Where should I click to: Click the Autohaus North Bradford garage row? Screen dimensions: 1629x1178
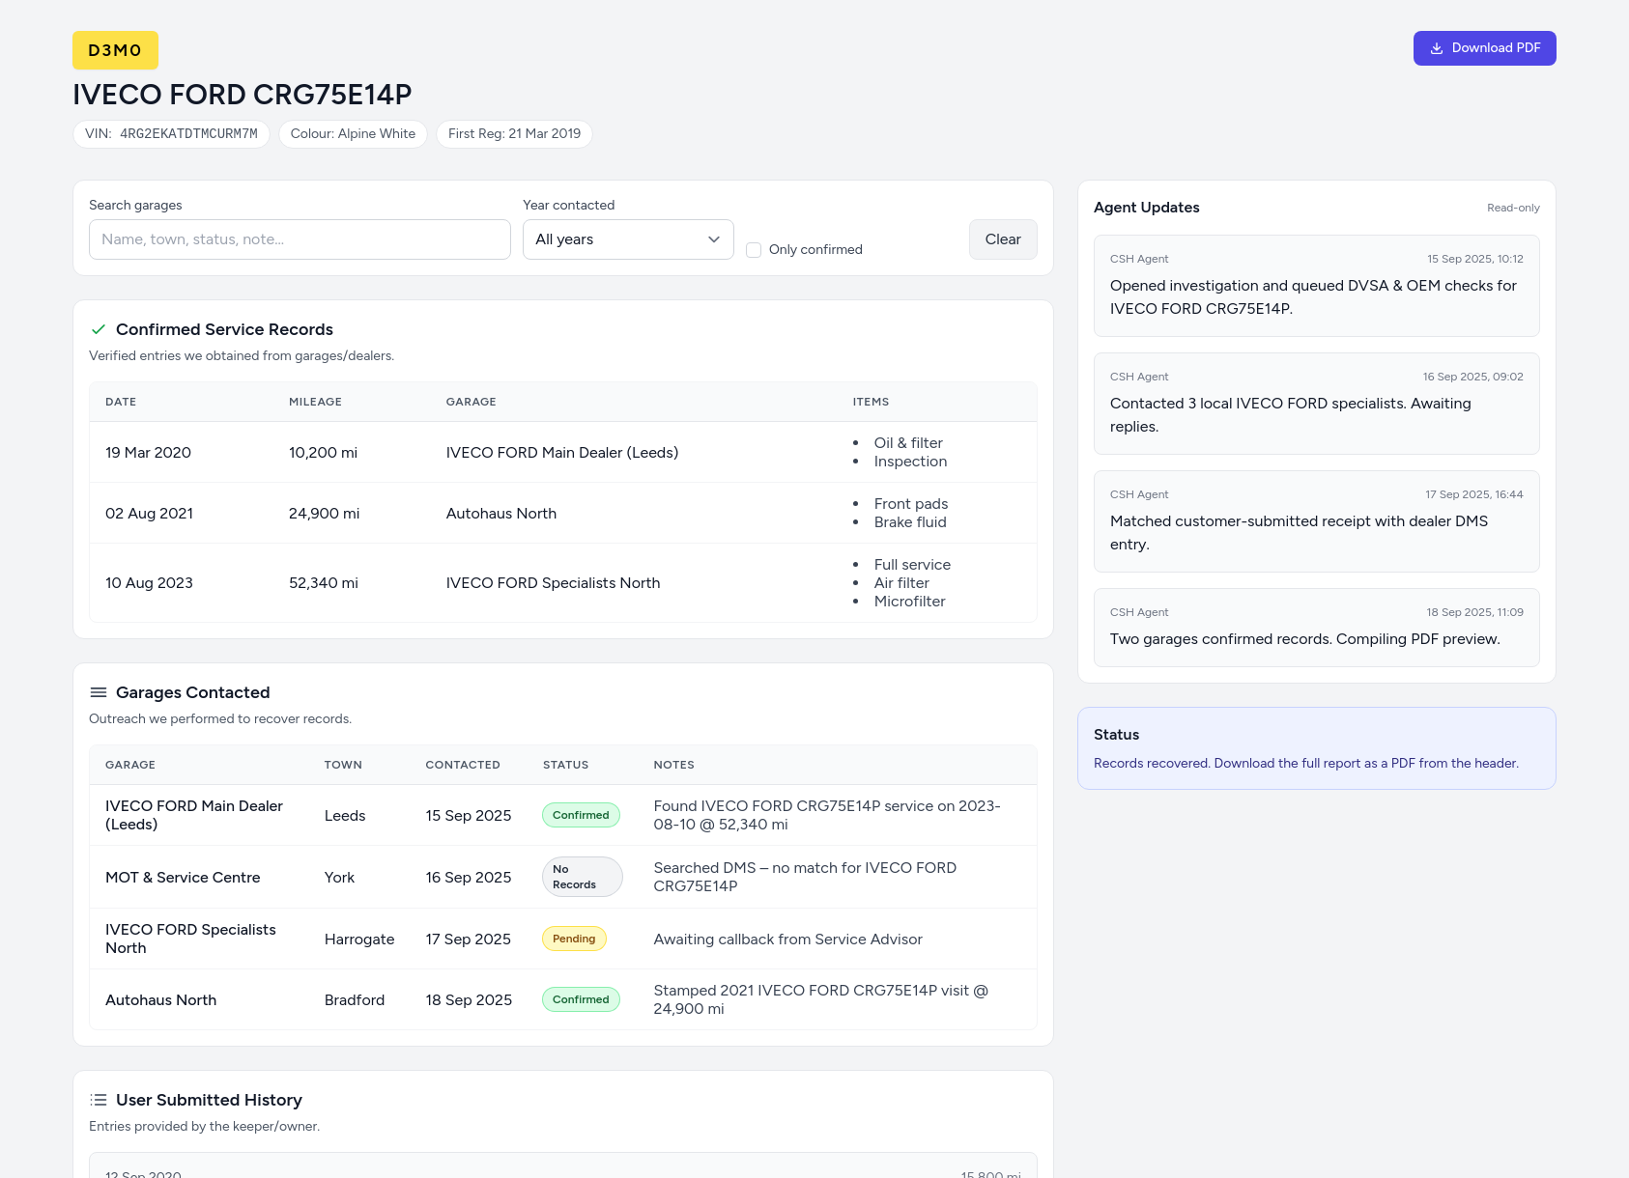pyautogui.click(x=562, y=999)
